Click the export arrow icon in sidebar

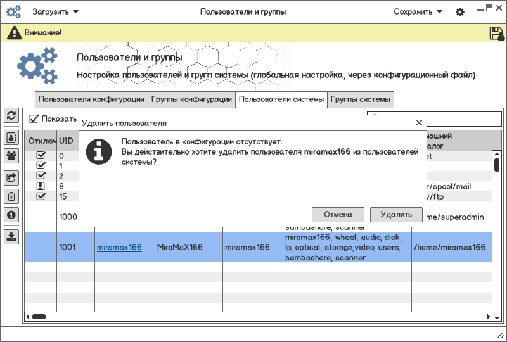click(11, 178)
